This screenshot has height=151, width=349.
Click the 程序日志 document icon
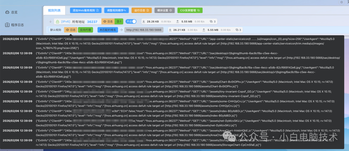click(7, 24)
